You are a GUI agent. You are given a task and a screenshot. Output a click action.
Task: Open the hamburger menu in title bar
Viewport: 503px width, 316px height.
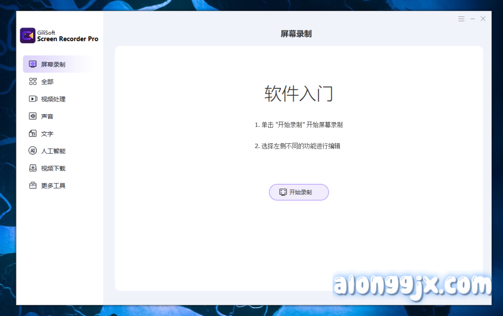point(461,19)
